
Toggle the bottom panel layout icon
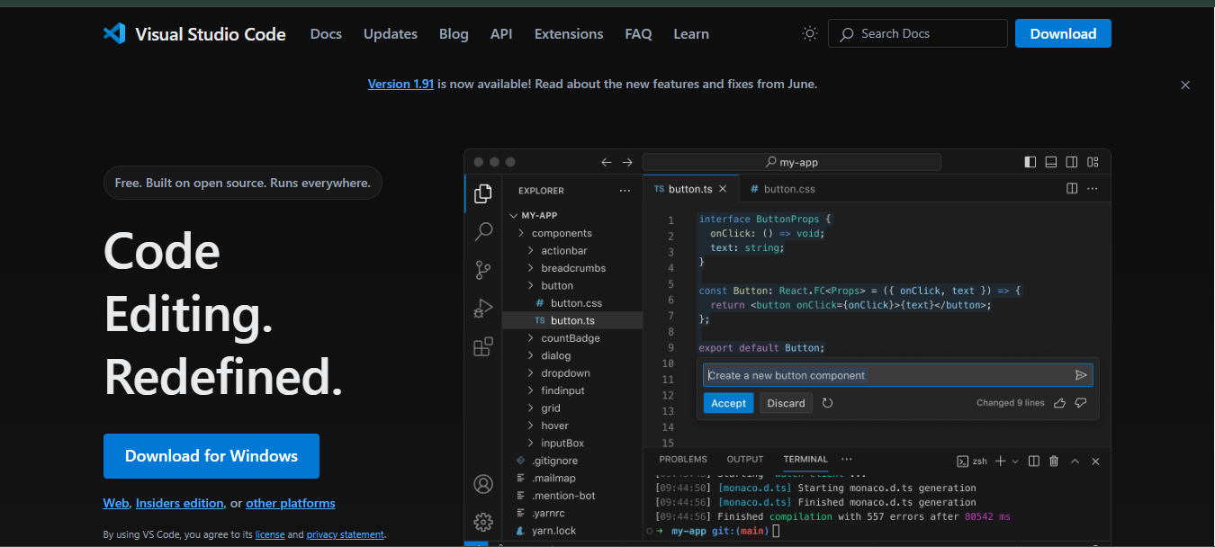point(1050,163)
